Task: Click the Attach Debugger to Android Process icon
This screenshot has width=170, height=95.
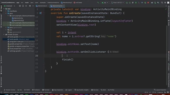Action: pyautogui.click(x=145, y=3)
